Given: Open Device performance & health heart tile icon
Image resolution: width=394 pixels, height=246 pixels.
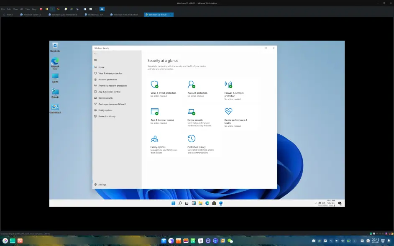Looking at the screenshot, I should click(228, 111).
